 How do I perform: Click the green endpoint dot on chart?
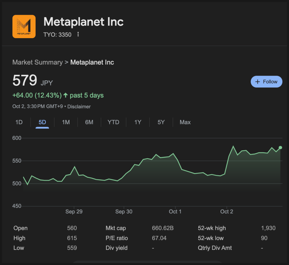[x=280, y=147]
